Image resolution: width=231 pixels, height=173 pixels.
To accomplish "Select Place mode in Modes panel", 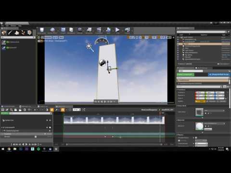I will [x=4, y=33].
